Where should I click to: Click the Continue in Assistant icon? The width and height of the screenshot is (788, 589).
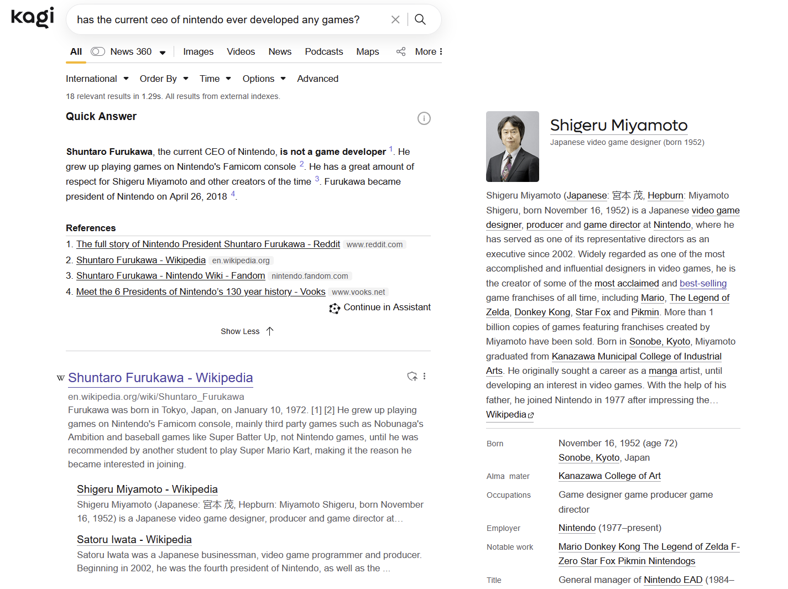pyautogui.click(x=335, y=308)
